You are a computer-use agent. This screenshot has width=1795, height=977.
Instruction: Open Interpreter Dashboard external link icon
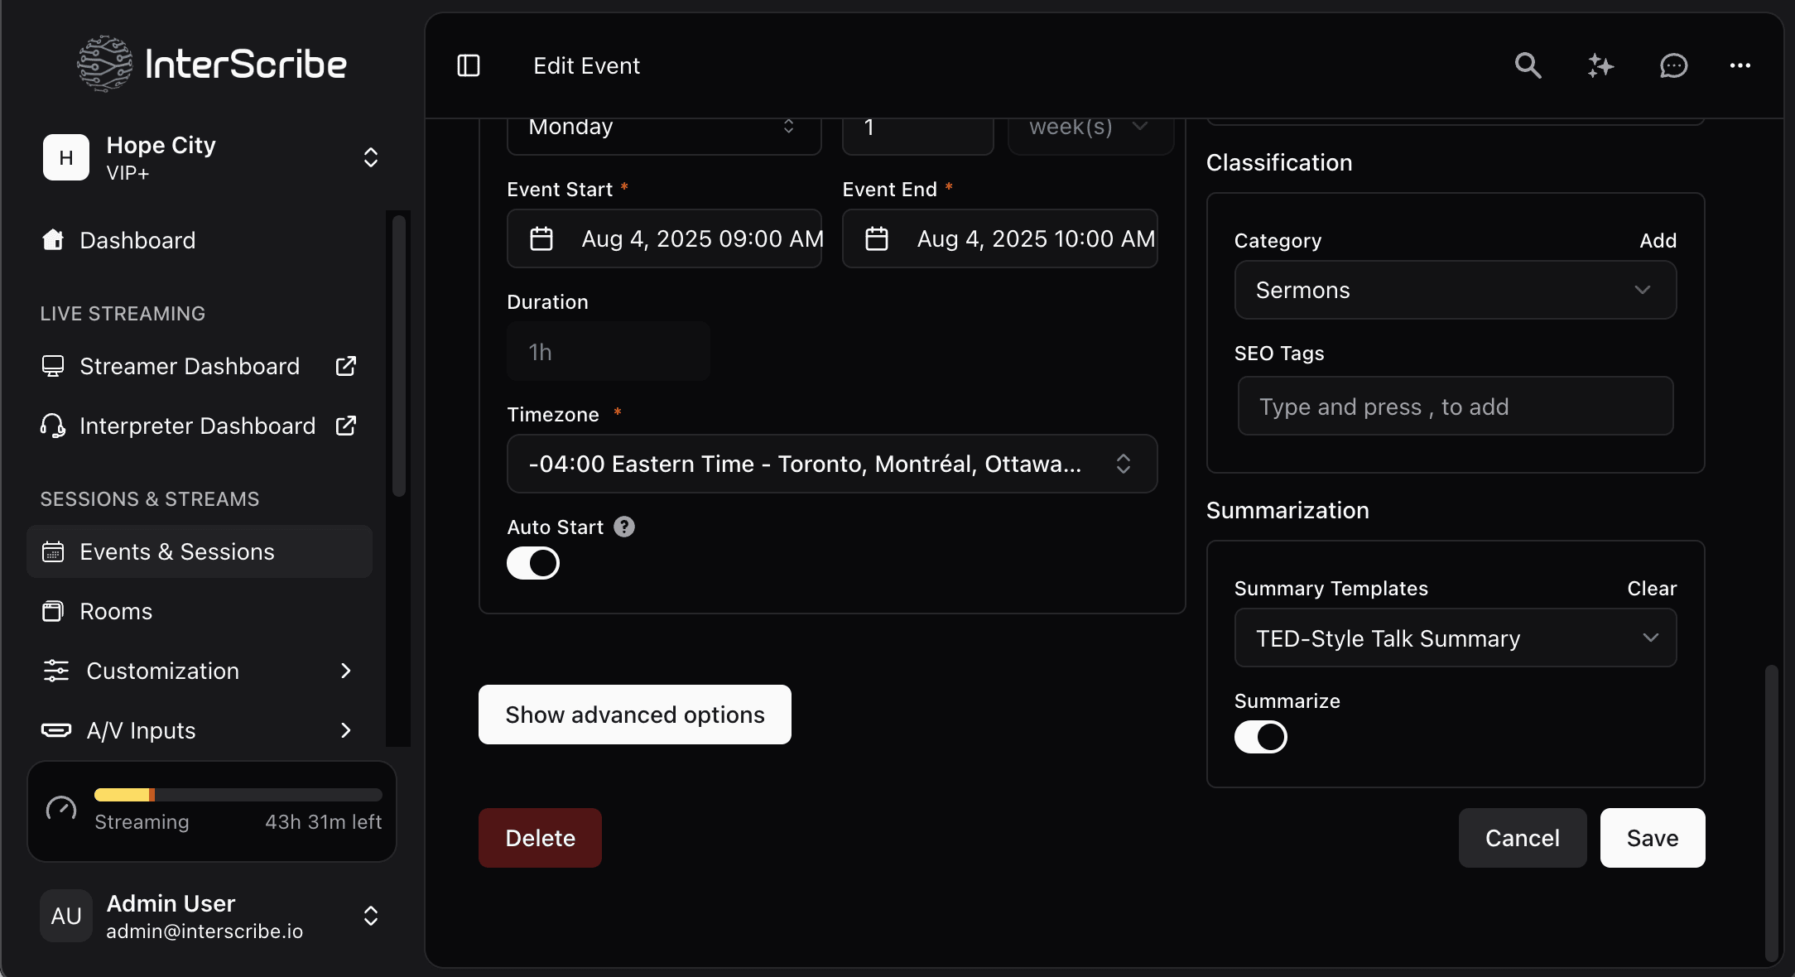(x=345, y=426)
